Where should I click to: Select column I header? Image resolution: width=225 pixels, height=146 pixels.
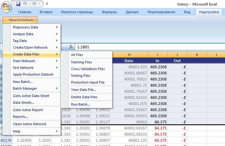tap(158, 54)
